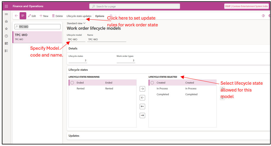Click the filter box containing TPC-WO

click(x=37, y=27)
